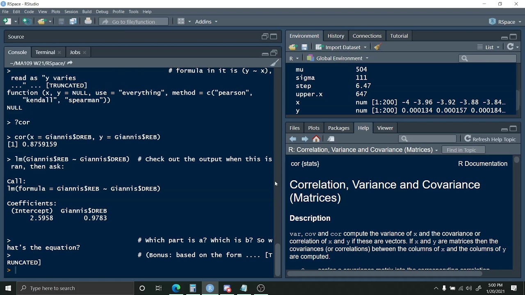Open RSpace project dropdown
The image size is (525, 295).
[505, 22]
